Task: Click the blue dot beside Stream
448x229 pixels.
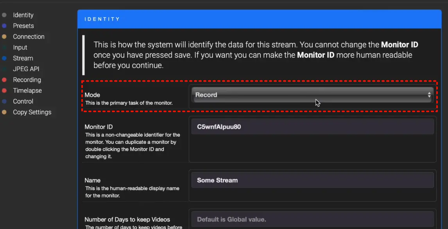Action: (4, 58)
